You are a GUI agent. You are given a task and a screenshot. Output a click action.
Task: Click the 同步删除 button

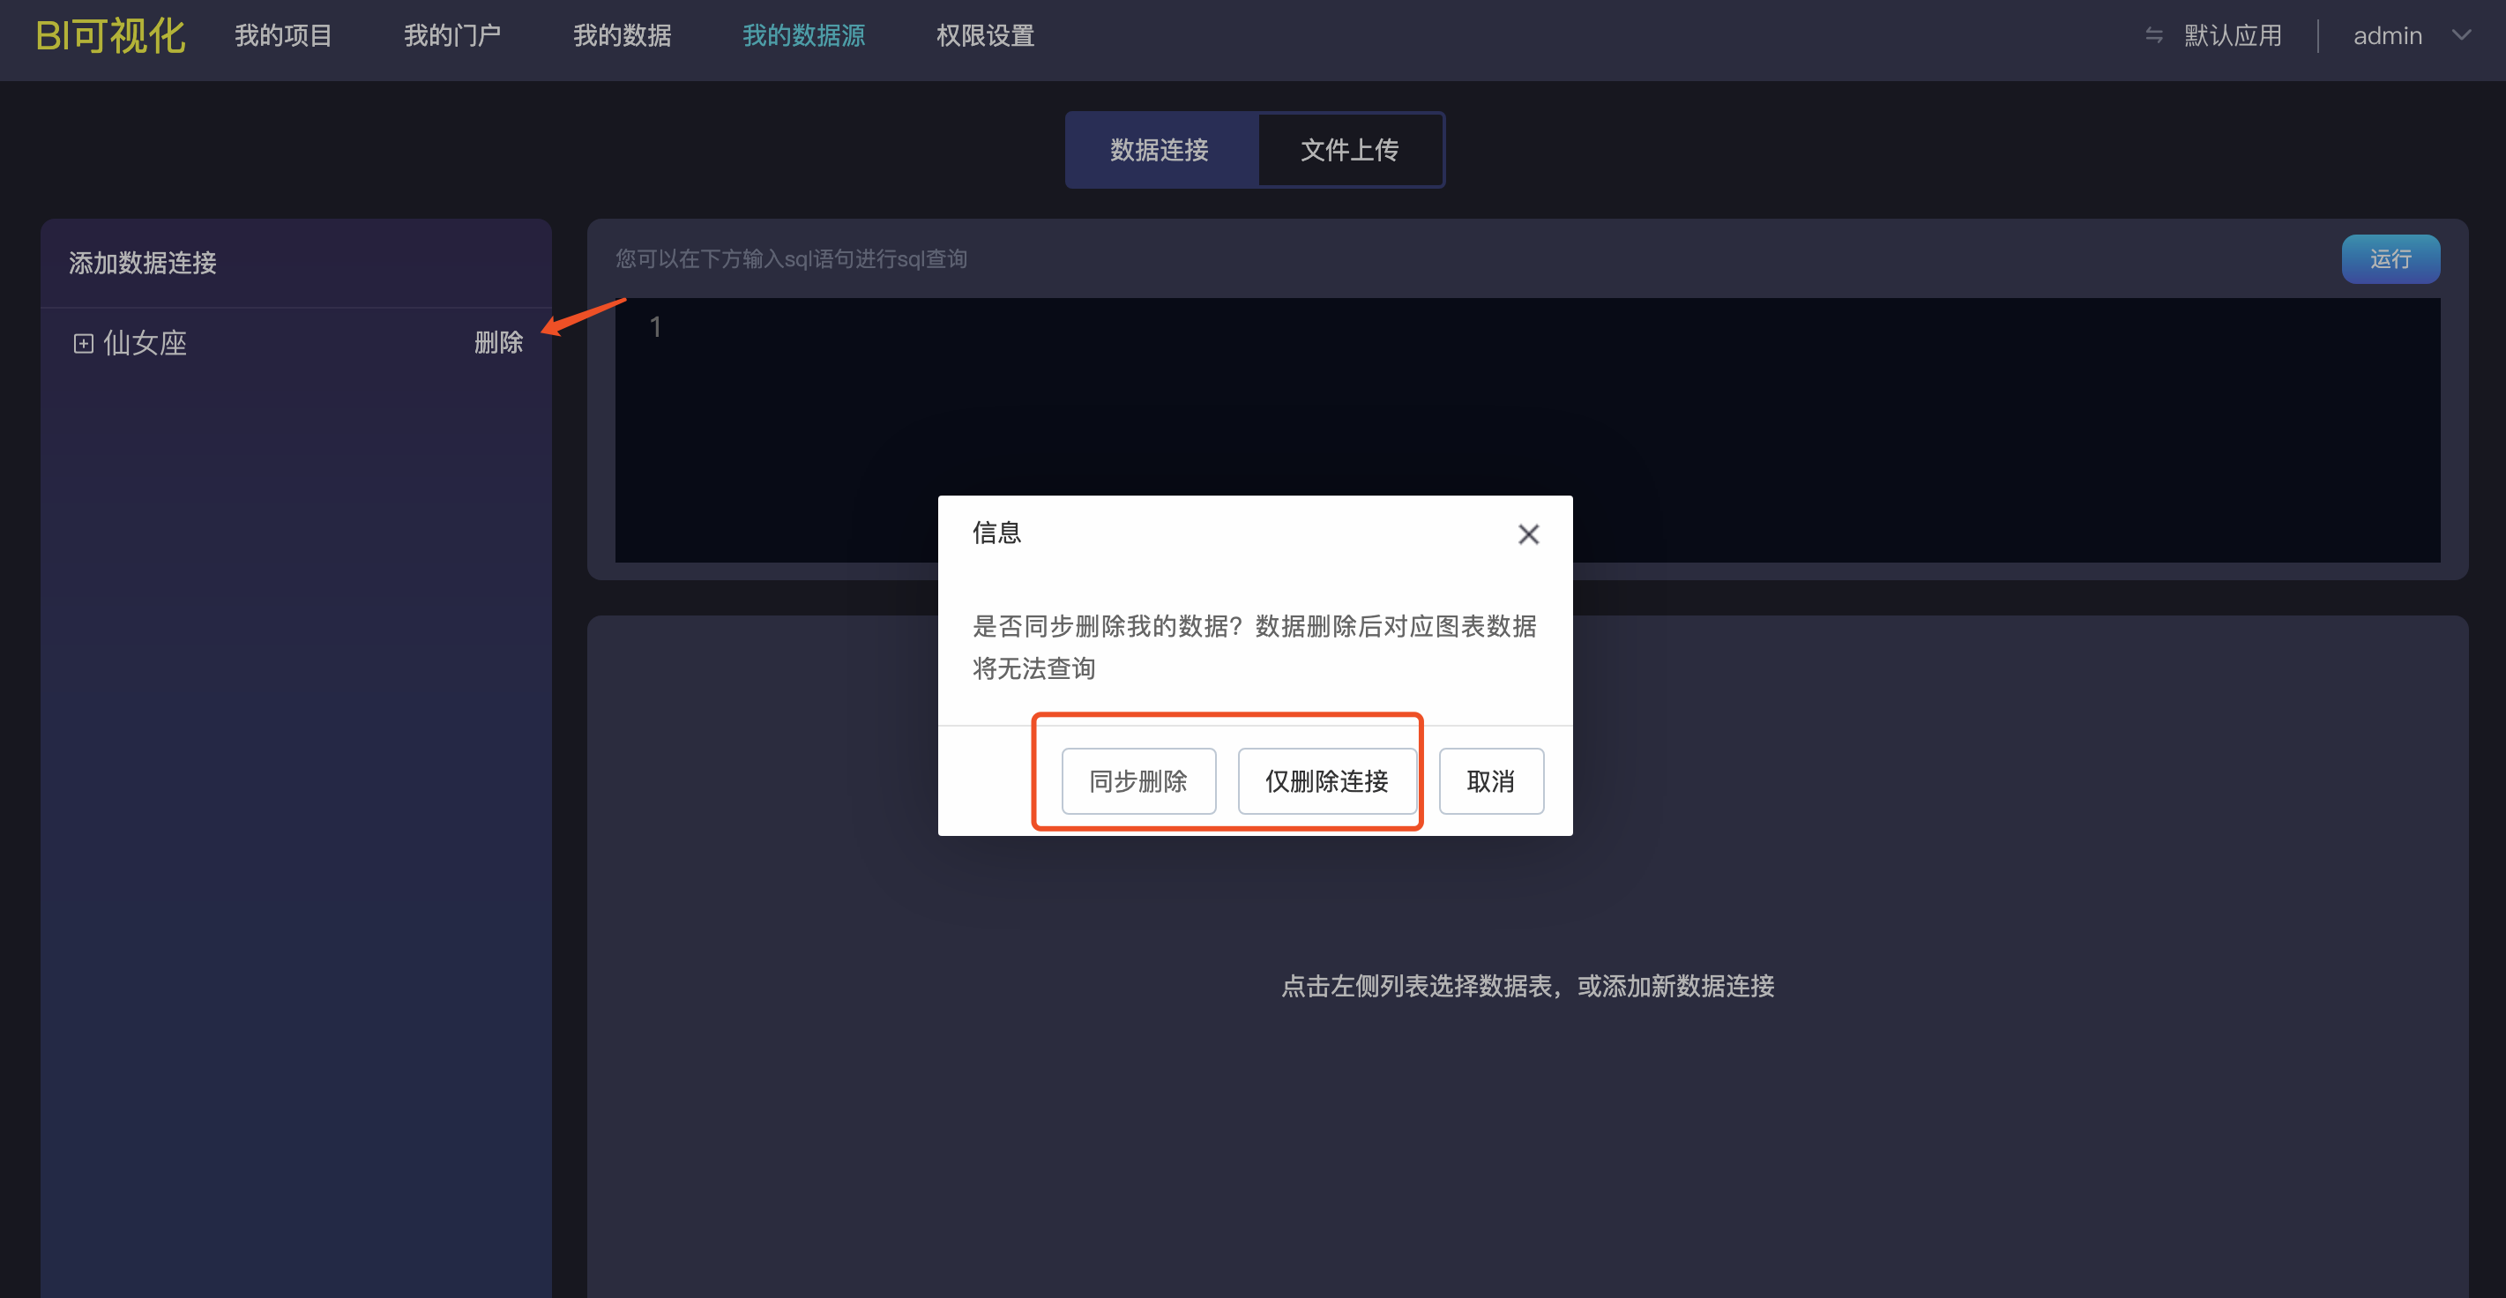pos(1138,780)
